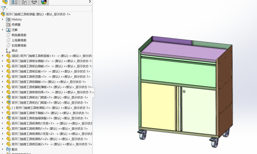Expand the History folder
Screen dimensions: 257x154
3,19
